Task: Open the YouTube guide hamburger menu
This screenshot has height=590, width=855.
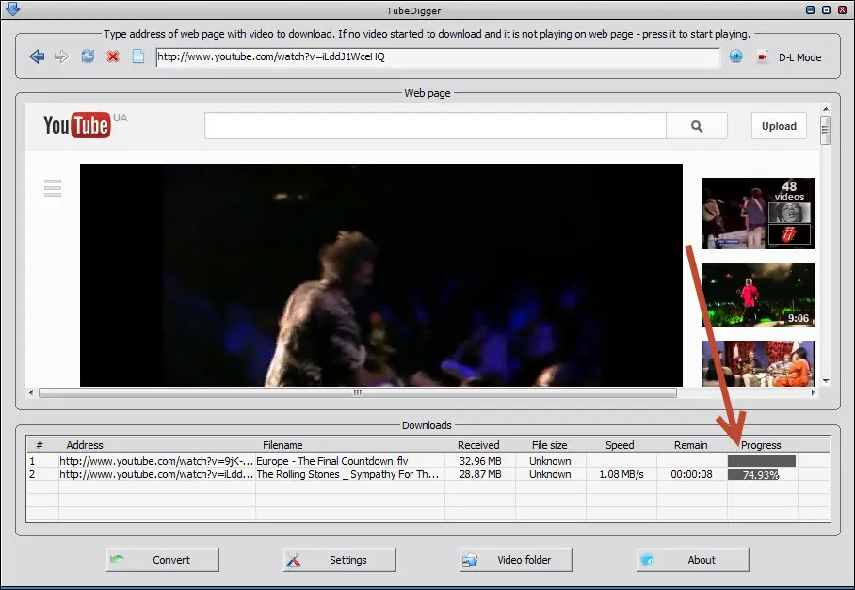Action: [53, 188]
